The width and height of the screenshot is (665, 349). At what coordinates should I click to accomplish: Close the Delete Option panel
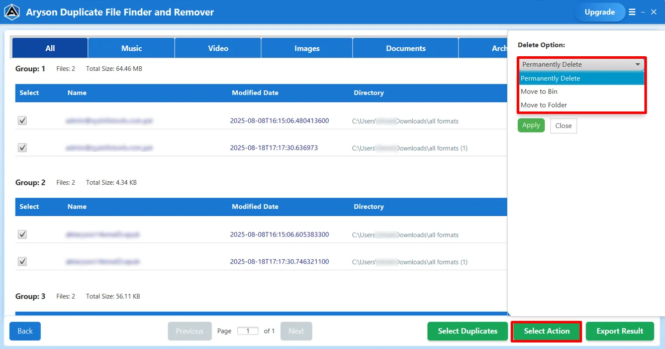pyautogui.click(x=563, y=126)
